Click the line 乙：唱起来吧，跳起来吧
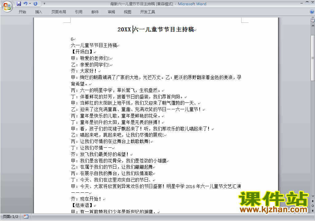Image resolution: width=315 pixels, height=221 pixels. 117,135
